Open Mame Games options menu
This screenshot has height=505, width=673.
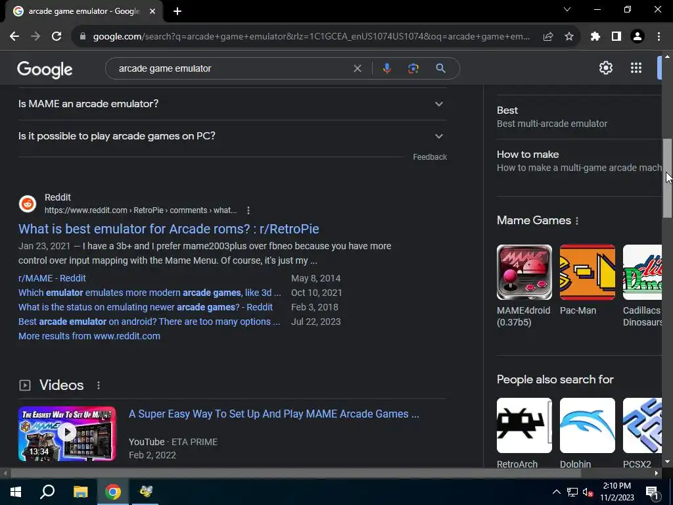point(577,221)
